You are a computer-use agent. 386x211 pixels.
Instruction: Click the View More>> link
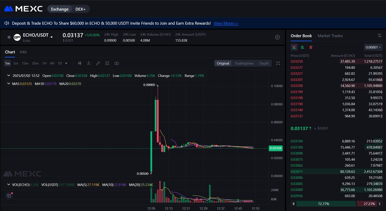point(226,23)
